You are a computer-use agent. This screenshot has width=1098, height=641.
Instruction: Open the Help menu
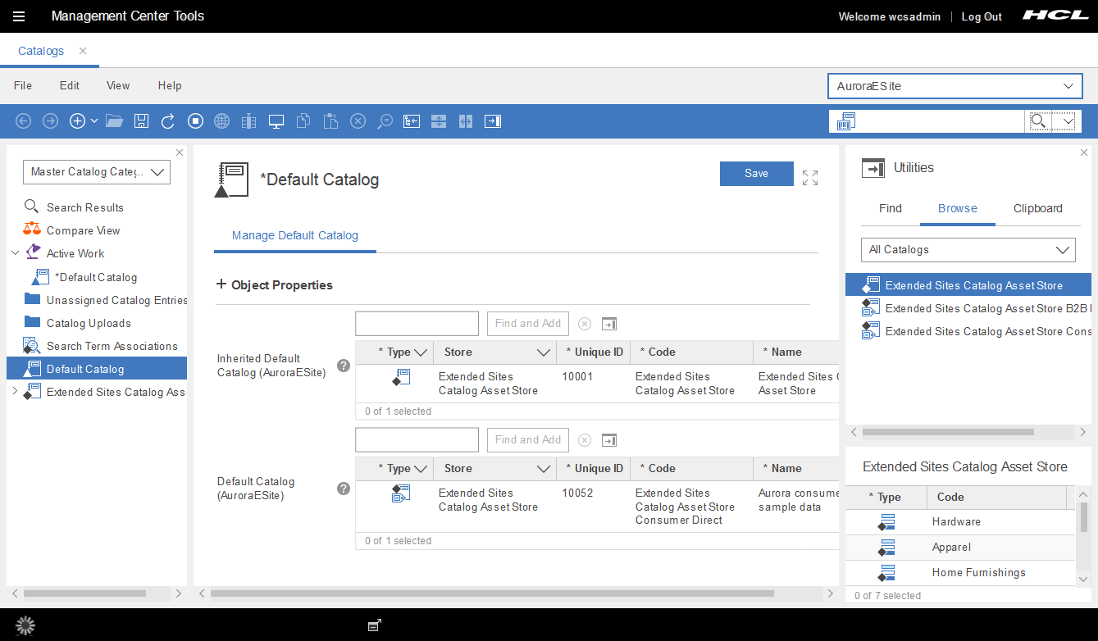coord(170,85)
